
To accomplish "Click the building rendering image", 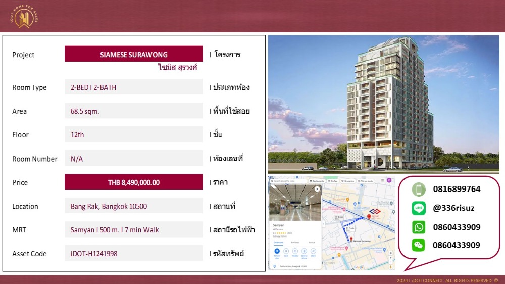I will [384, 104].
